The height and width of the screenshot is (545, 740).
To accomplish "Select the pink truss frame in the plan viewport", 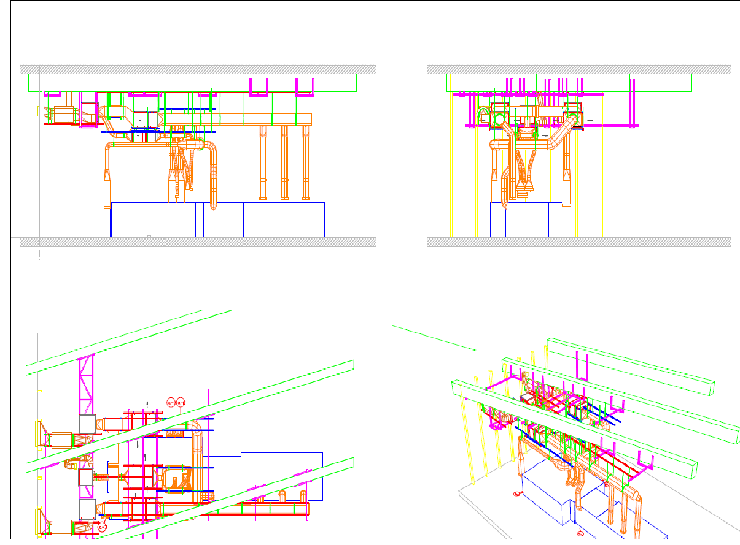I will tap(86, 380).
